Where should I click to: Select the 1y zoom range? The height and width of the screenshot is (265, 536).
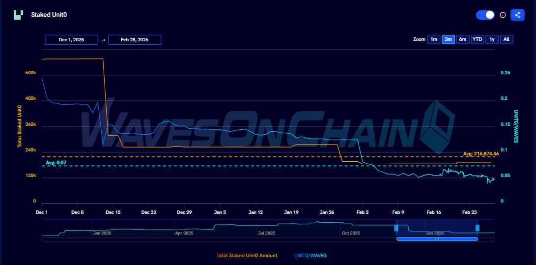[x=492, y=39]
